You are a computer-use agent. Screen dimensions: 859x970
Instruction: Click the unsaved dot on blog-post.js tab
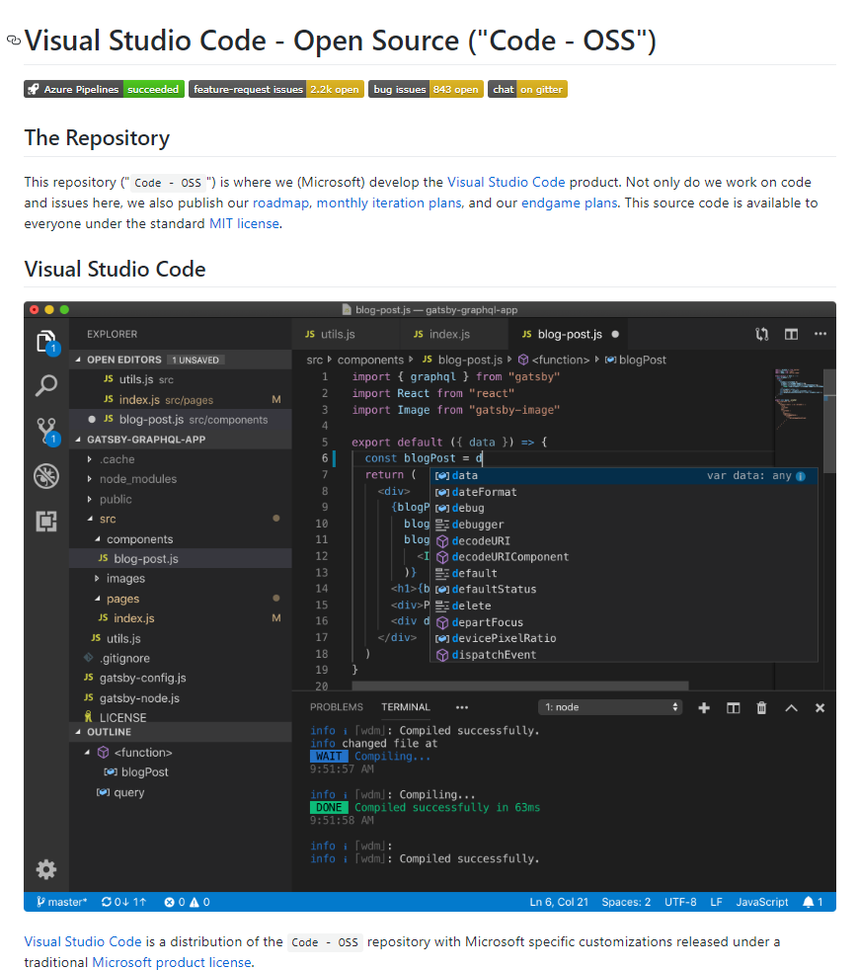tap(615, 334)
